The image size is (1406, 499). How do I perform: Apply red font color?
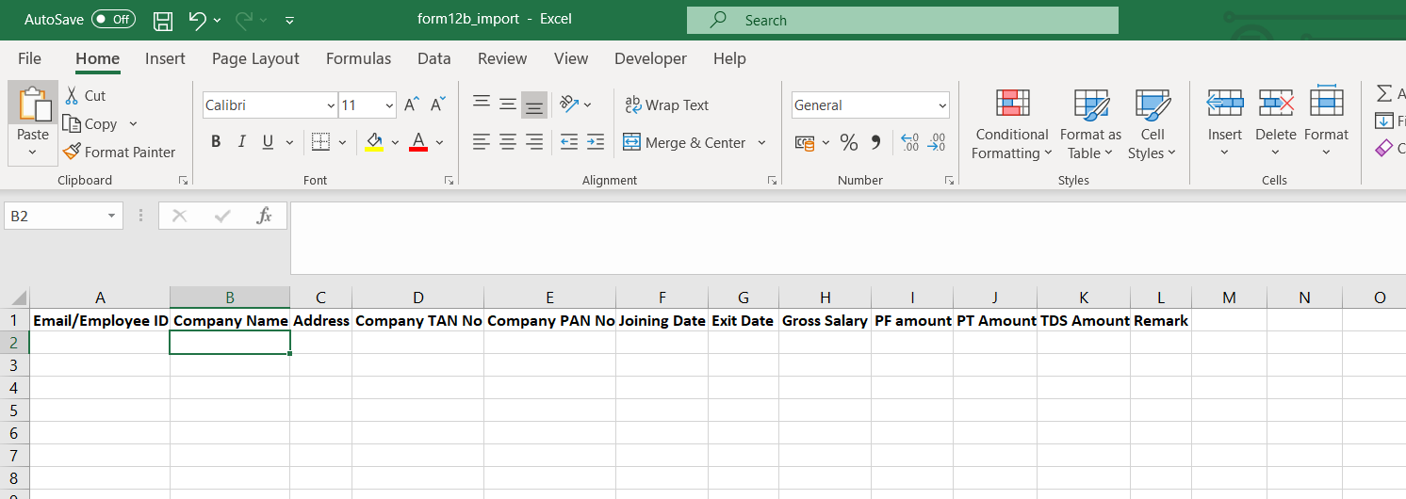(x=418, y=142)
